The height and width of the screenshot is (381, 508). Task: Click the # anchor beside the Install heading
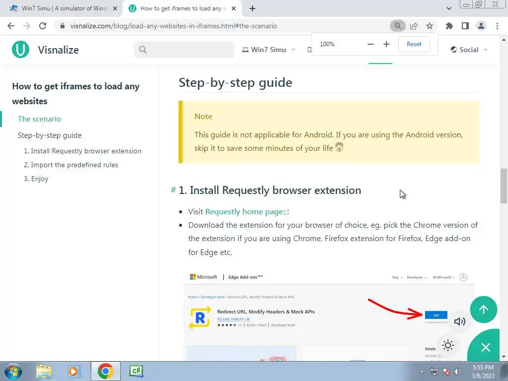point(173,190)
